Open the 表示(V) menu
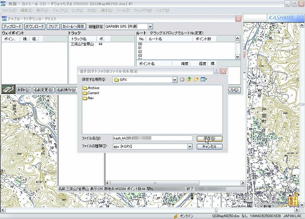The height and width of the screenshot is (219, 305). pyautogui.click(x=42, y=10)
